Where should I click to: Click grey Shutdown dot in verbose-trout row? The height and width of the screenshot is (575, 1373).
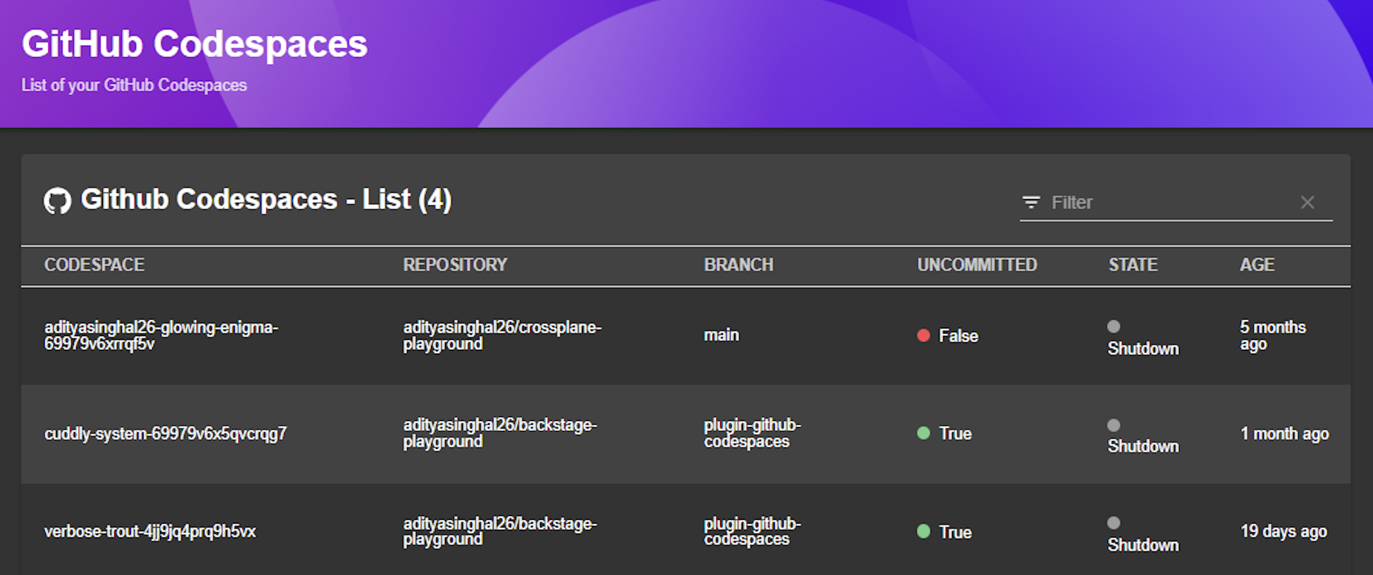[1113, 523]
